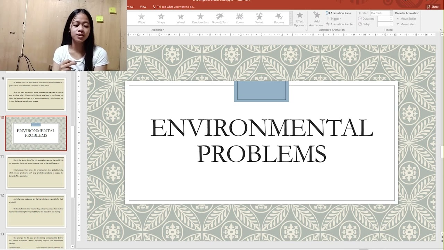Apply the Swivel animation effect

(x=259, y=18)
